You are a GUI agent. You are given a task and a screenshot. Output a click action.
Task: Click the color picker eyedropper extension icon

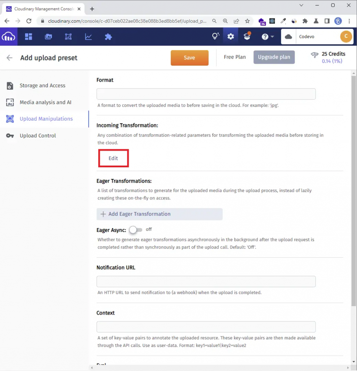point(283,21)
